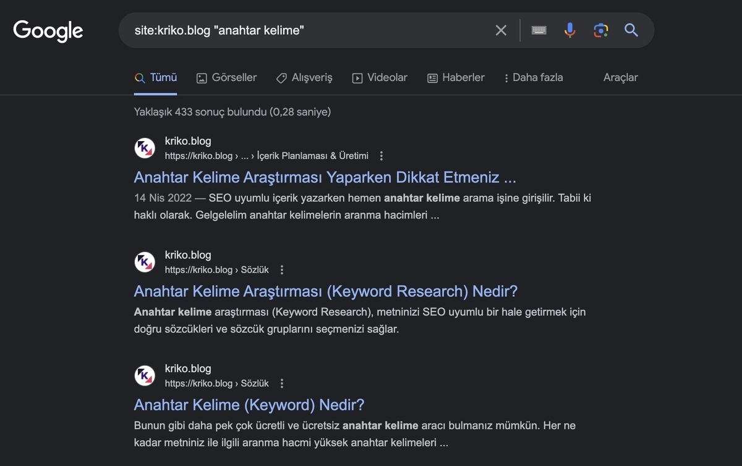The image size is (742, 466).
Task: Open three-dot menu beside Keyword Nedir result
Action: (x=282, y=384)
